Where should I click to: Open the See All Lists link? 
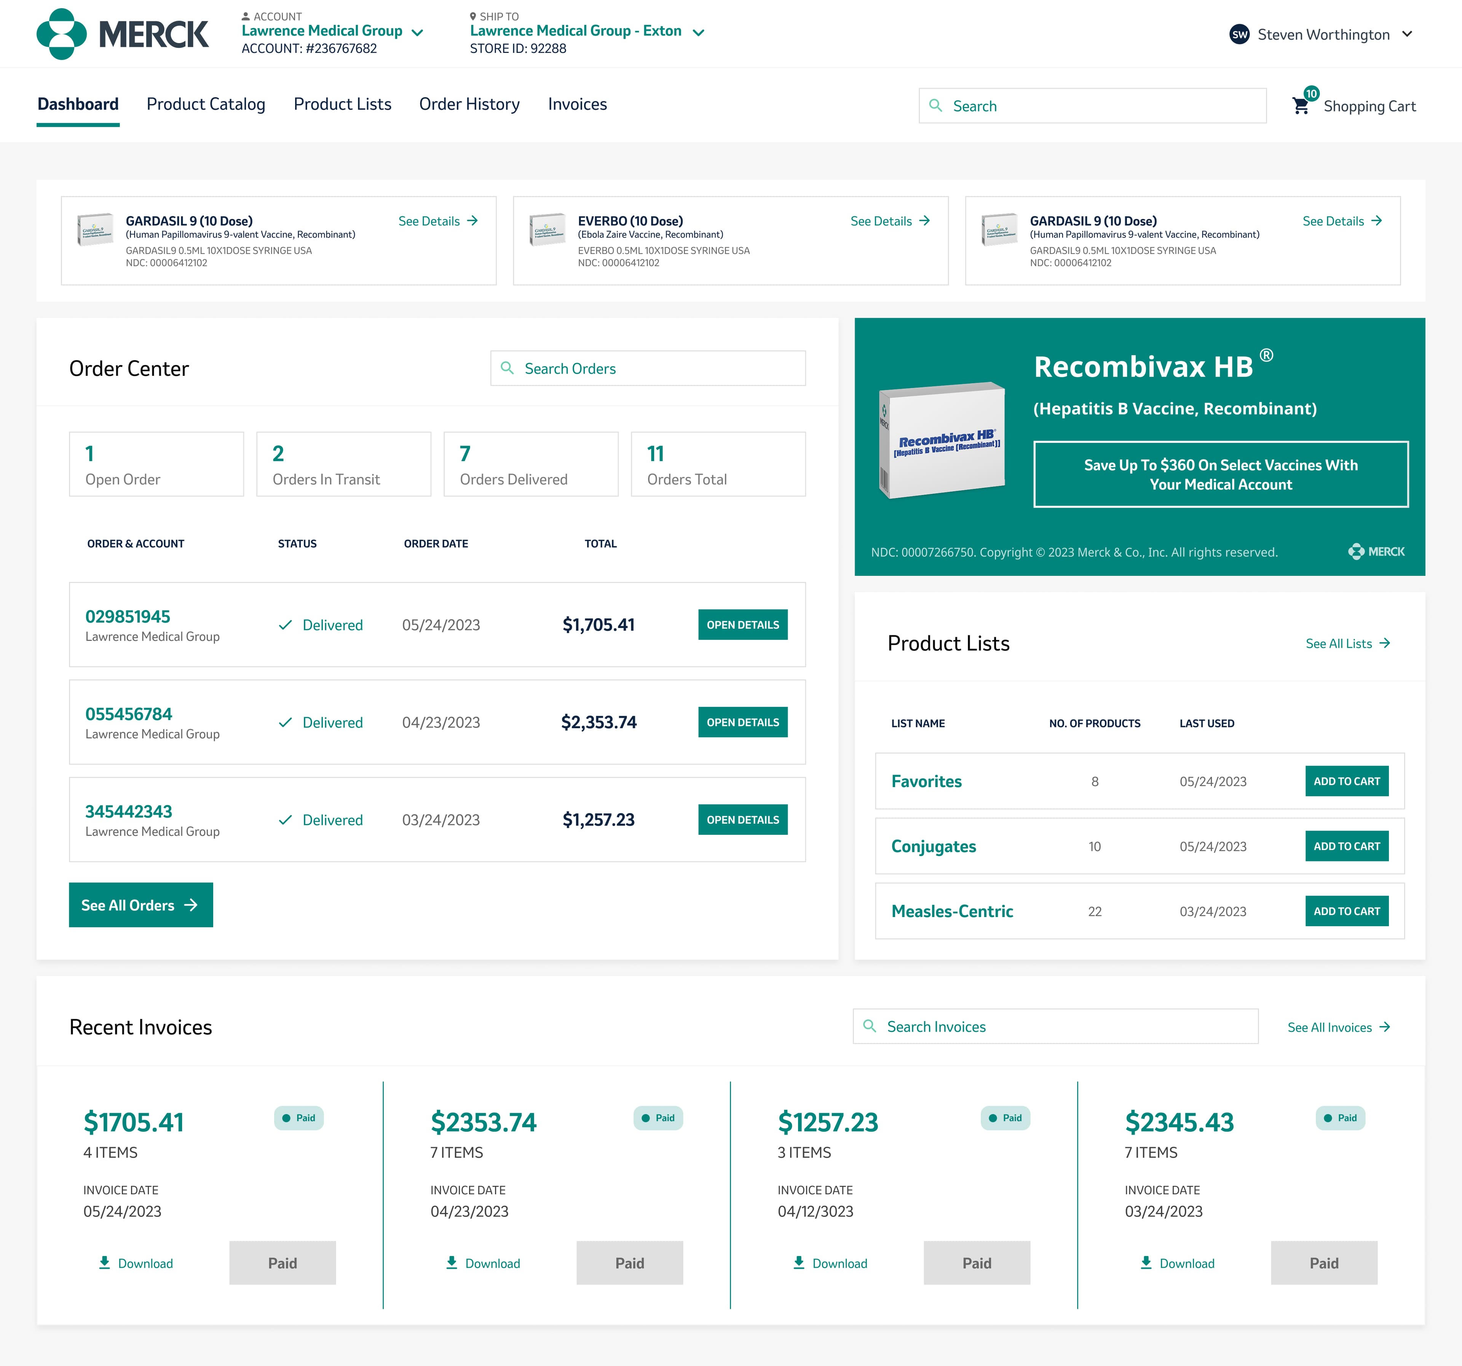pyautogui.click(x=1348, y=643)
